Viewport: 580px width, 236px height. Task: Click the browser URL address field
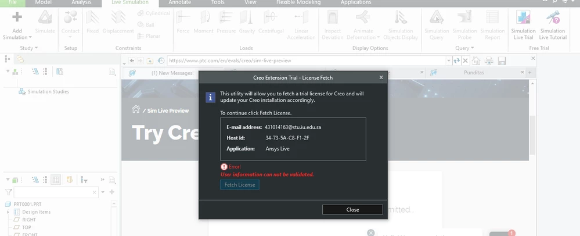click(x=307, y=61)
